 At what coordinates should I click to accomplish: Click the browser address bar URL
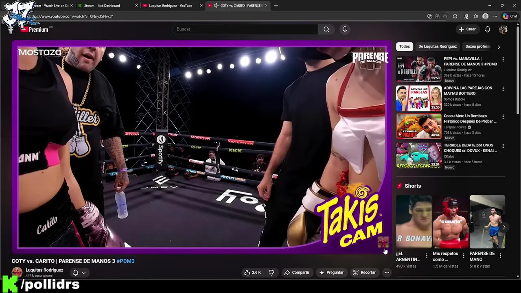(71, 16)
